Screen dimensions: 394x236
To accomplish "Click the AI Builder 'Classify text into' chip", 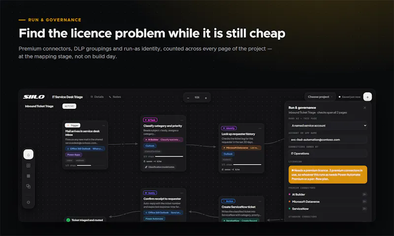I will (x=164, y=140).
